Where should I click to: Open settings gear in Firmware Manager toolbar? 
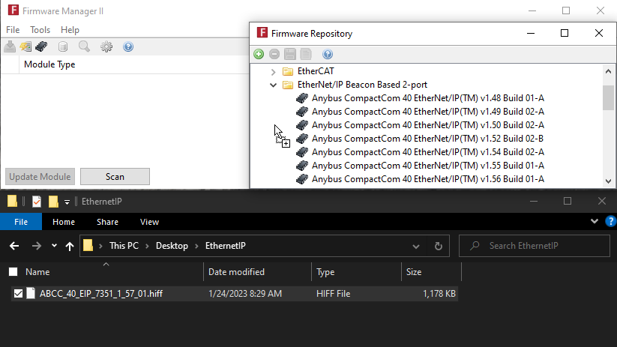pyautogui.click(x=106, y=46)
